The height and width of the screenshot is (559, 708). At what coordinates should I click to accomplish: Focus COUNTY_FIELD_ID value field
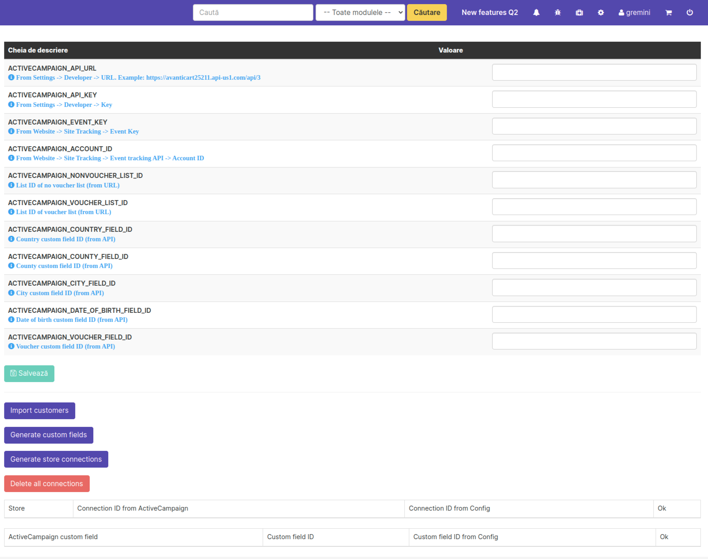pos(594,261)
